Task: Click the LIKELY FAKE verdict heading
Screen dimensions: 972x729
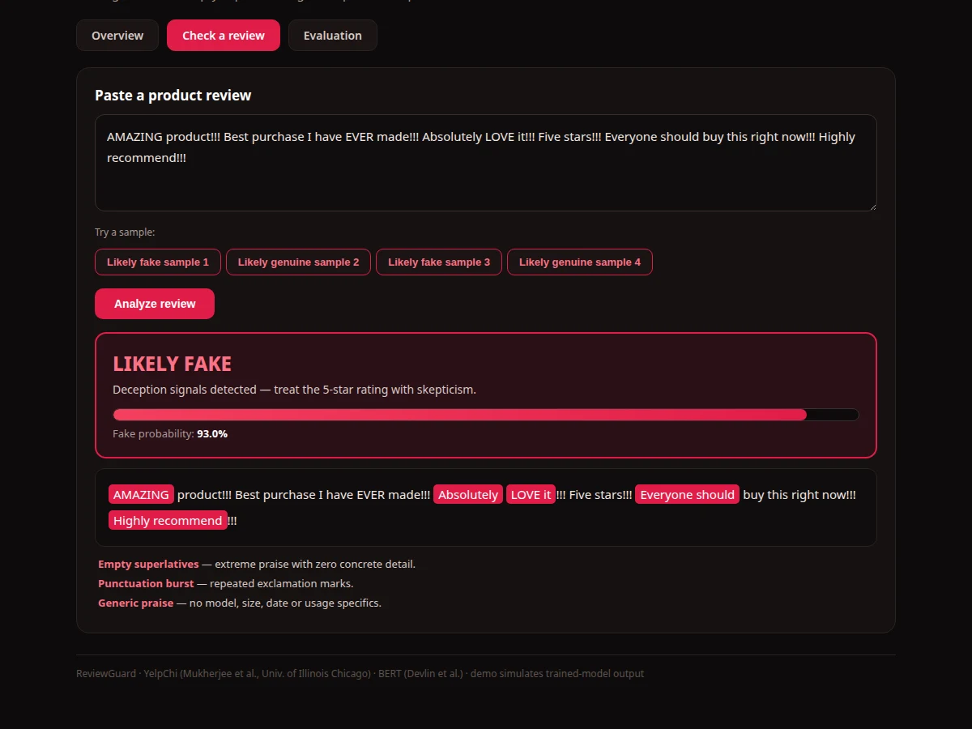Action: point(172,364)
